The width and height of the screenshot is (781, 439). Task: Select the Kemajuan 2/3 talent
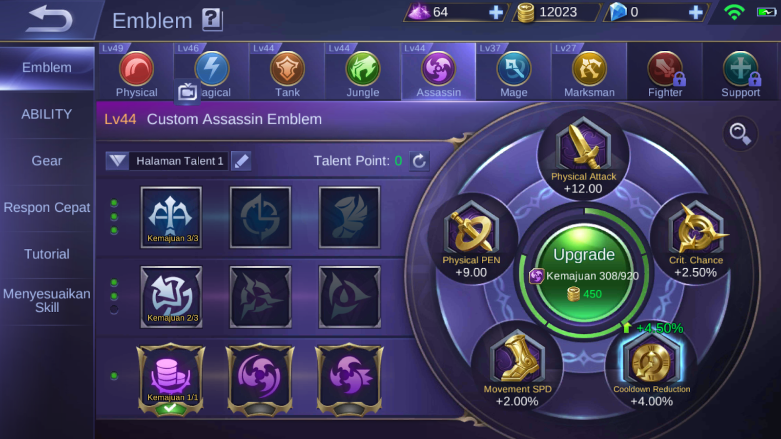(171, 297)
